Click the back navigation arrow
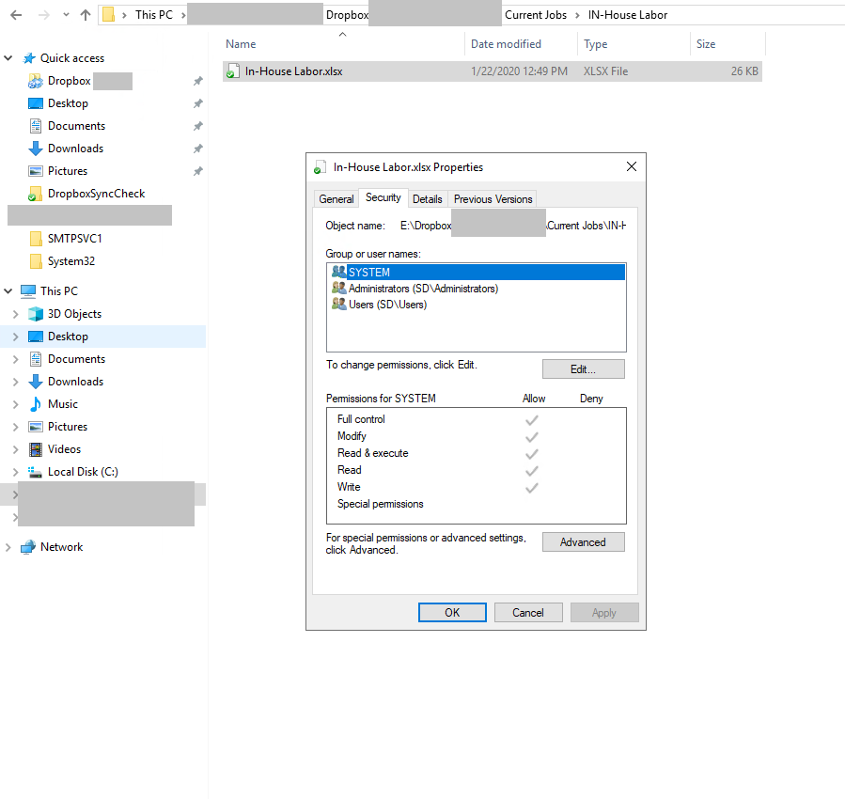 (x=14, y=14)
